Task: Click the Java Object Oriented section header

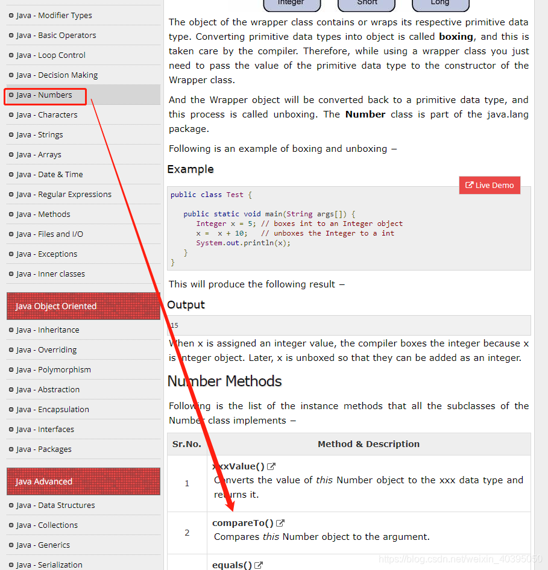Action: tap(83, 306)
